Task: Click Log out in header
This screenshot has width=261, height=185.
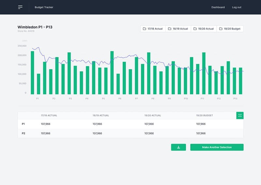Action: click(x=237, y=7)
